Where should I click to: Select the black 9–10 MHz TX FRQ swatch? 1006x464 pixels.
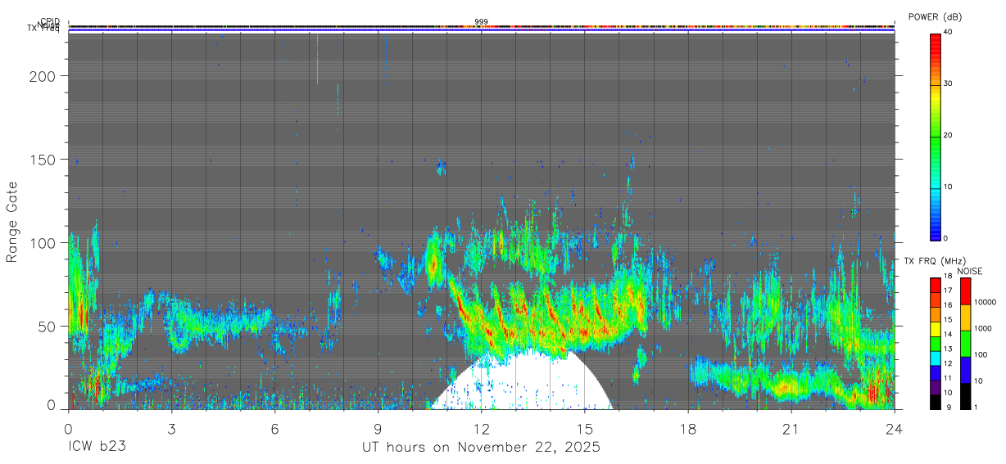click(x=935, y=402)
